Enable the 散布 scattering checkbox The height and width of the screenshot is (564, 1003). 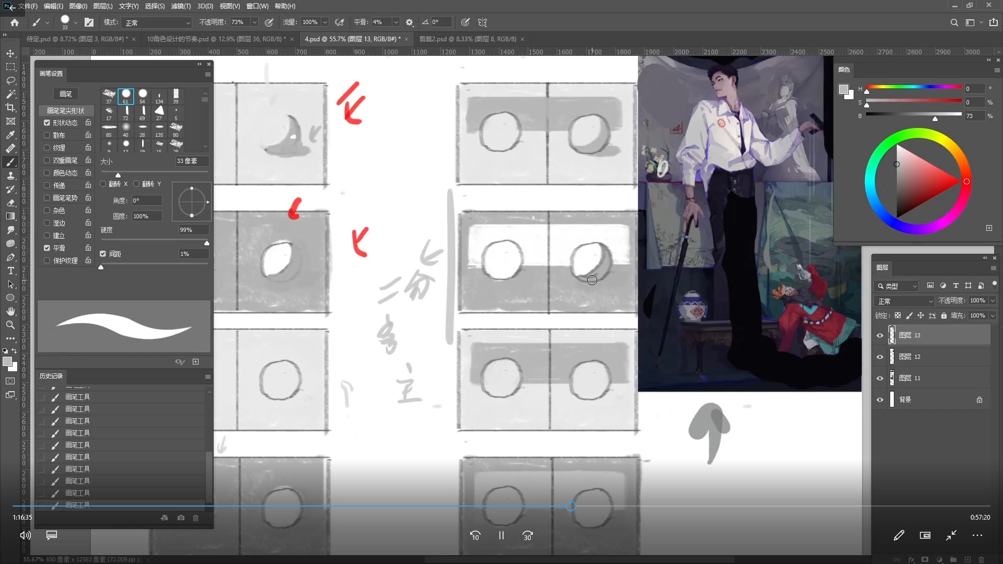47,135
